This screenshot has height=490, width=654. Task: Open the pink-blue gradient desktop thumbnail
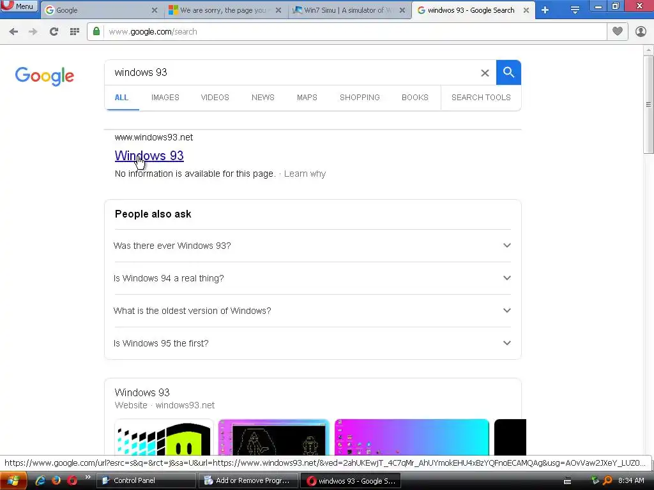click(412, 437)
